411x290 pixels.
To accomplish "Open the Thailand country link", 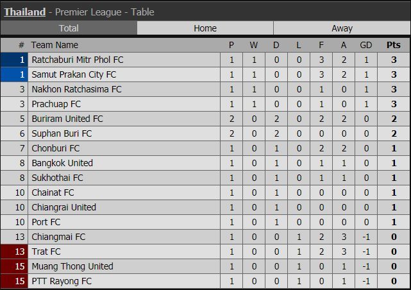I will (x=25, y=12).
